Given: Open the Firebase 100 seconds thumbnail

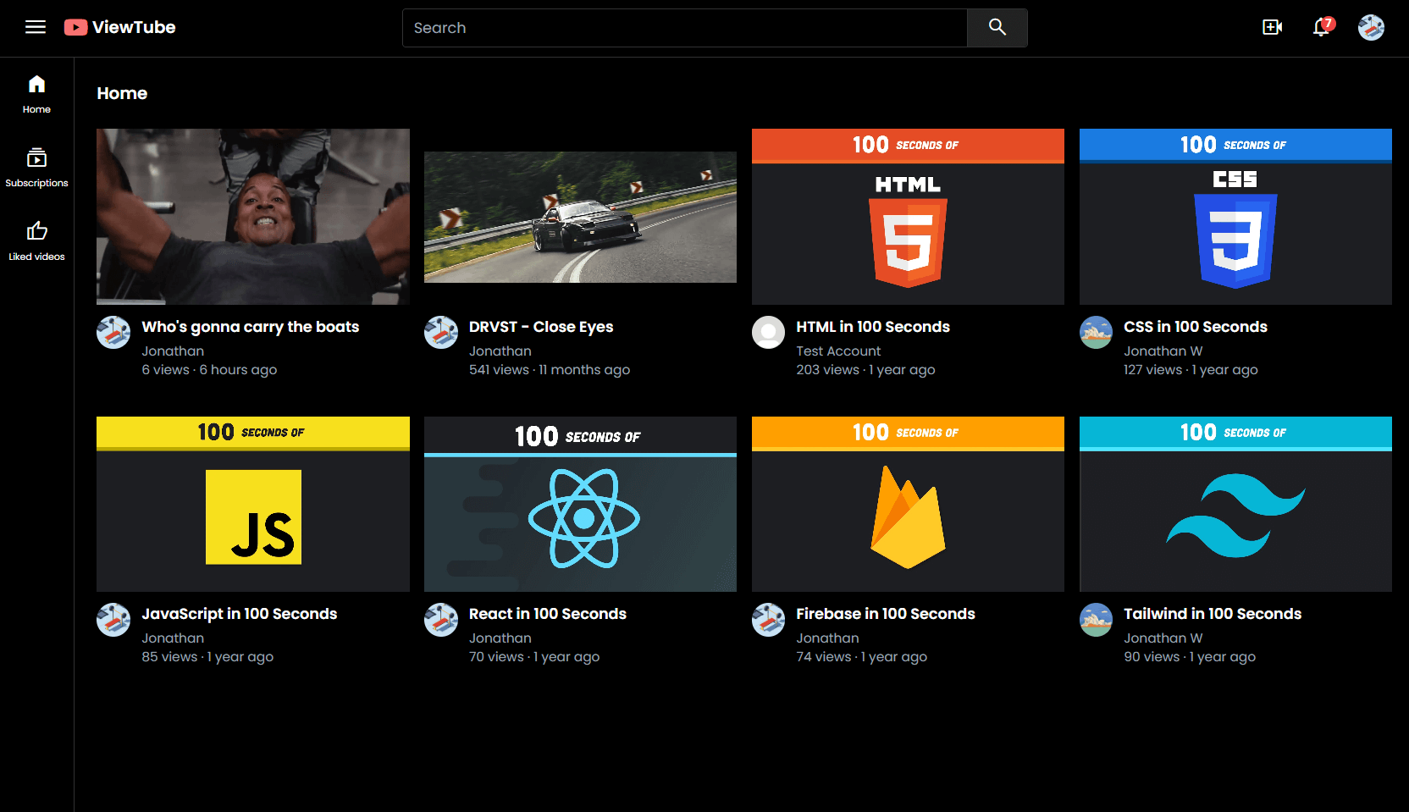Looking at the screenshot, I should (x=908, y=504).
